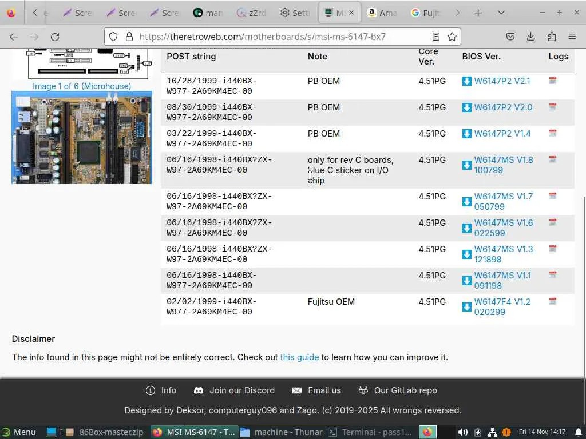Open log icon in W6147MS V1.7 row
The height and width of the screenshot is (439, 586).
point(553,196)
